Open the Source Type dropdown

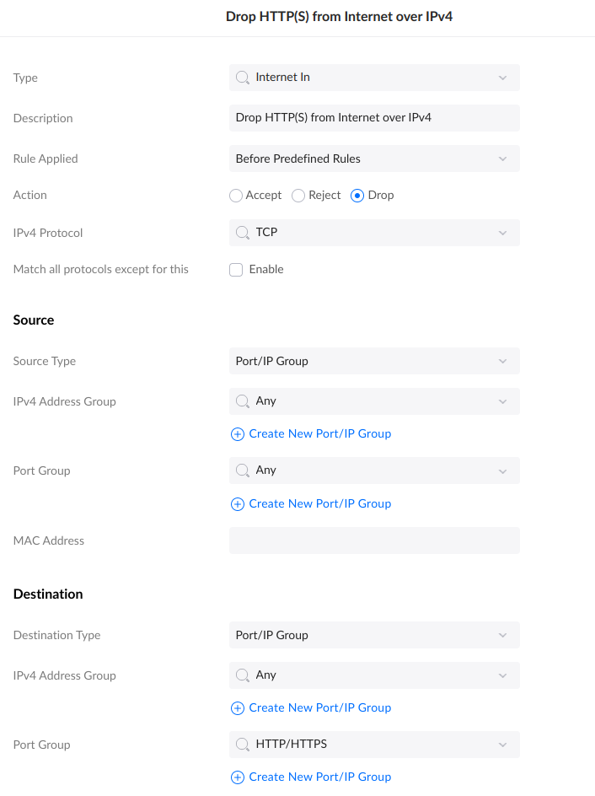[374, 361]
